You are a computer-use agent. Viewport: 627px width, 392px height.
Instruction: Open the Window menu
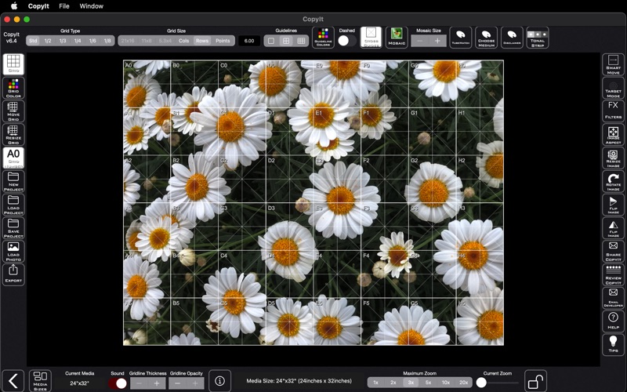coord(92,5)
